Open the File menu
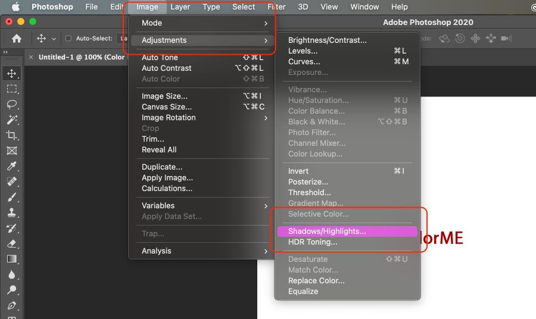 (x=92, y=7)
